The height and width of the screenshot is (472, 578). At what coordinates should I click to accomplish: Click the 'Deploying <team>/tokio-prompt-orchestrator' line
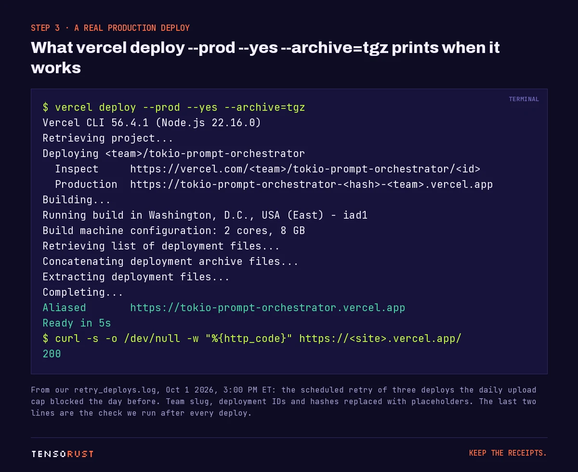click(x=174, y=153)
